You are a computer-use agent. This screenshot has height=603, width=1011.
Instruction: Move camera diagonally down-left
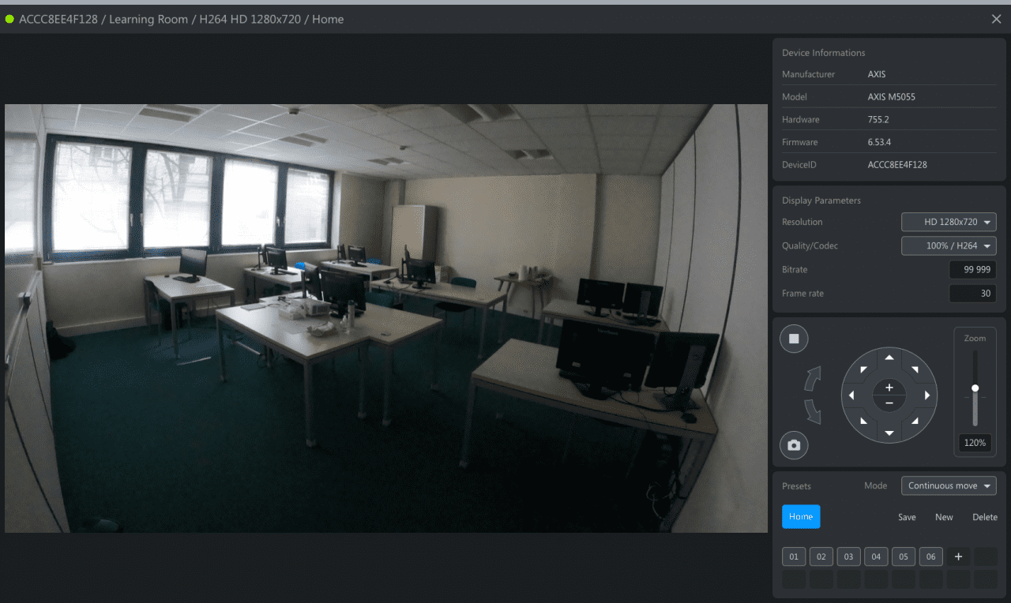pos(863,421)
